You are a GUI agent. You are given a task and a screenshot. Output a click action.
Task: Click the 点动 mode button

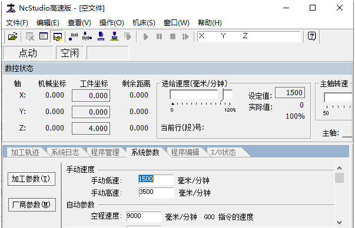[28, 53]
